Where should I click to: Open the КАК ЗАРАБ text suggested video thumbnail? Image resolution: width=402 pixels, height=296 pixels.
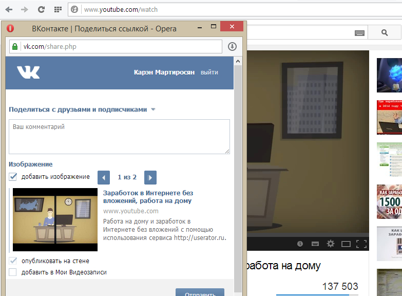[390, 244]
